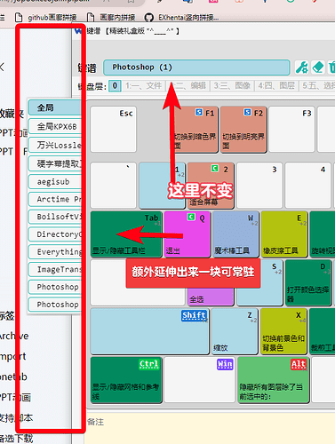Click the F3 key cell
Image resolution: width=335 pixels, height=444 pixels.
[291, 130]
